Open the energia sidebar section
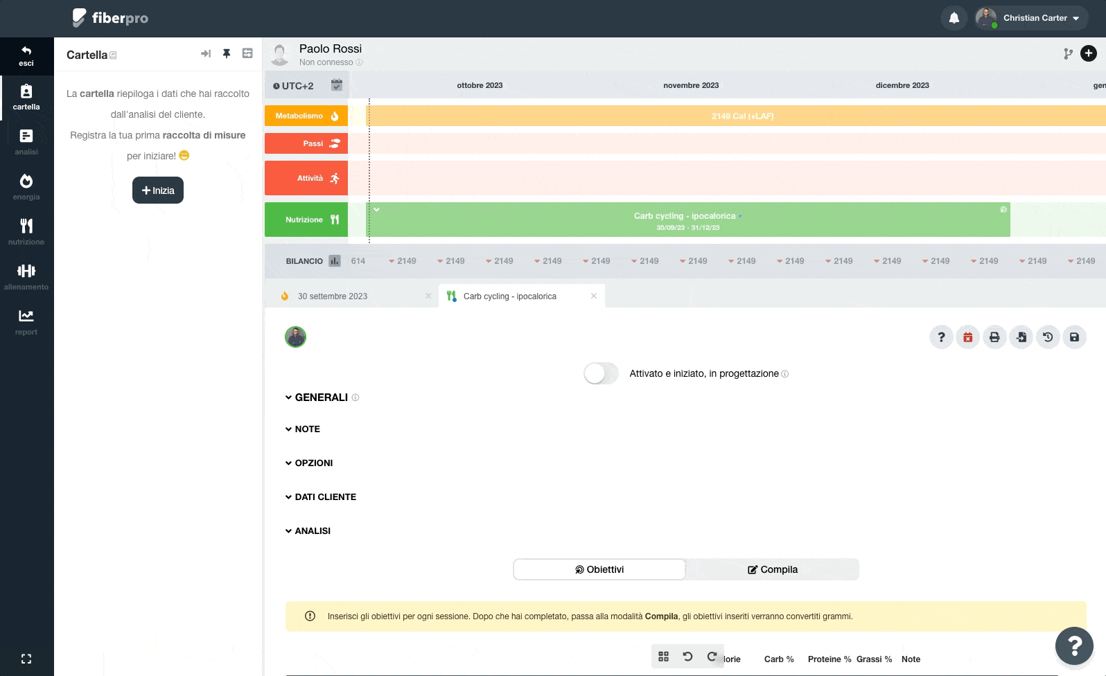The width and height of the screenshot is (1106, 676). click(x=26, y=188)
